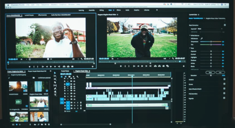Viewport: 235px width, 128px height.
Task: Click Overwrite button in Source monitor
Action: pyautogui.click(x=68, y=67)
